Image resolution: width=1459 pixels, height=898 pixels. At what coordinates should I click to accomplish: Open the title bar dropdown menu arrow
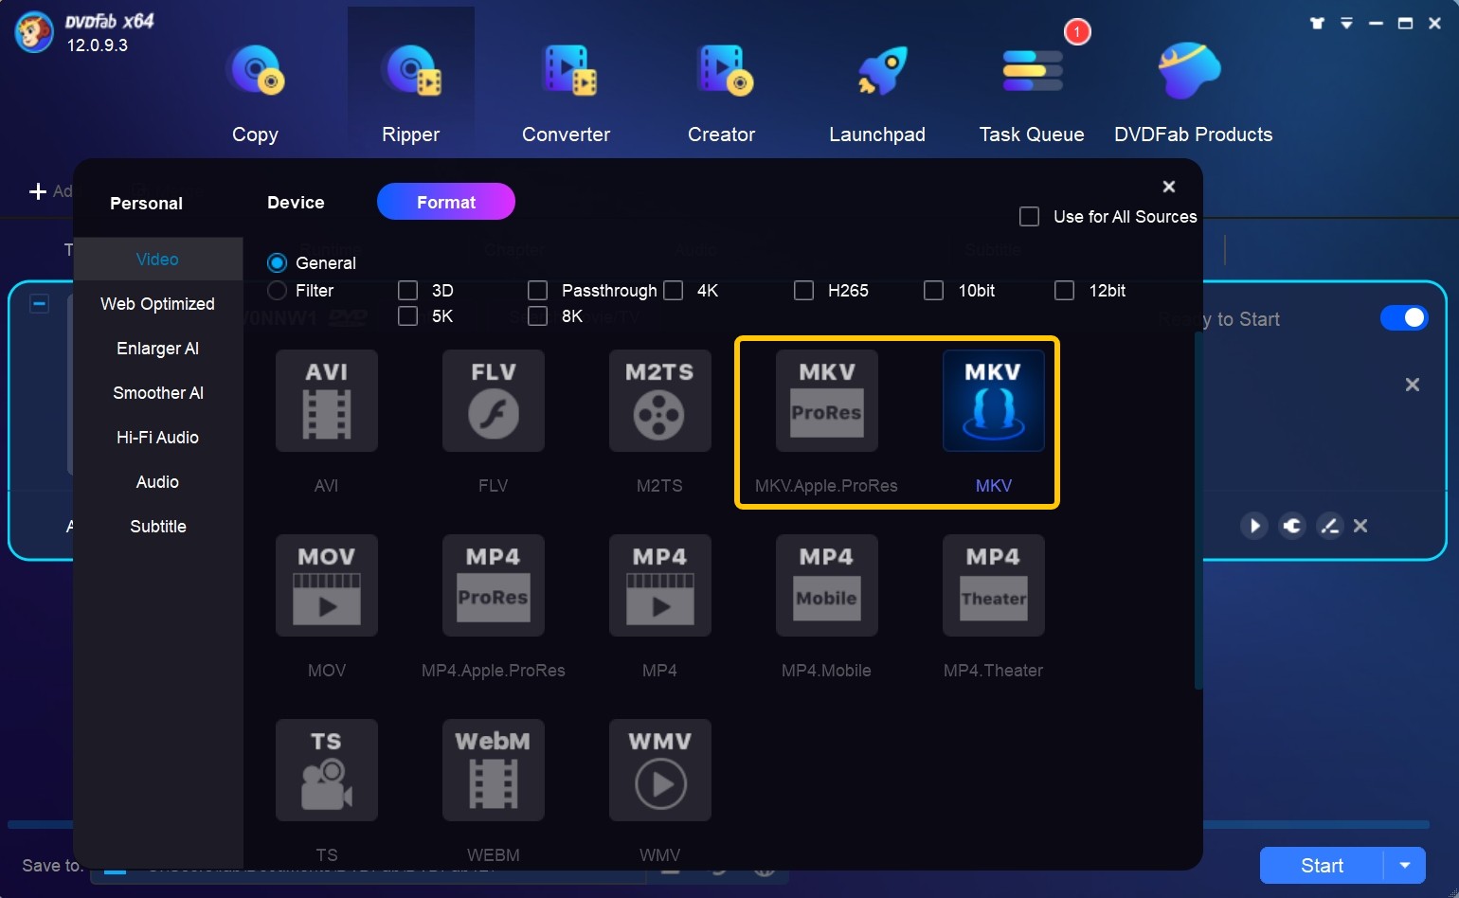pos(1346,23)
